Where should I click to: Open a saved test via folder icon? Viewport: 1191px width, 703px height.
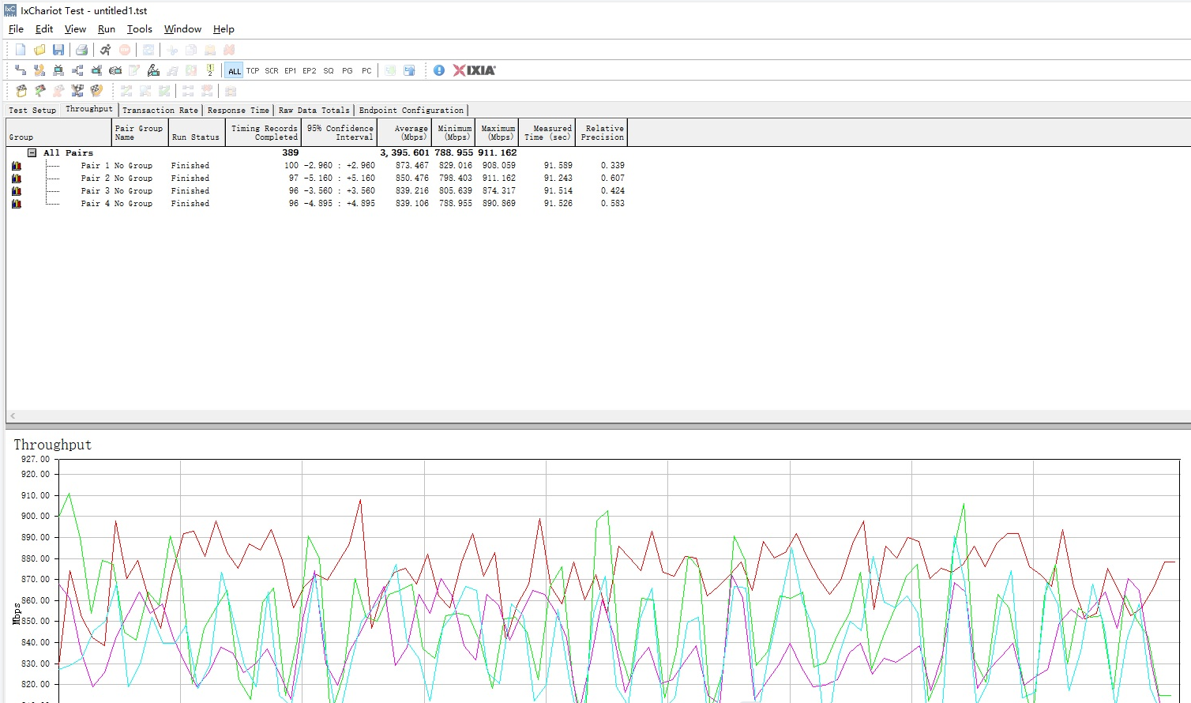pos(39,50)
